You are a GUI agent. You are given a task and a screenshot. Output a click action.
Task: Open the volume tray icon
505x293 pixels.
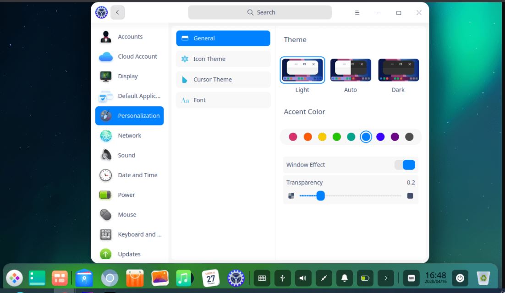click(303, 278)
